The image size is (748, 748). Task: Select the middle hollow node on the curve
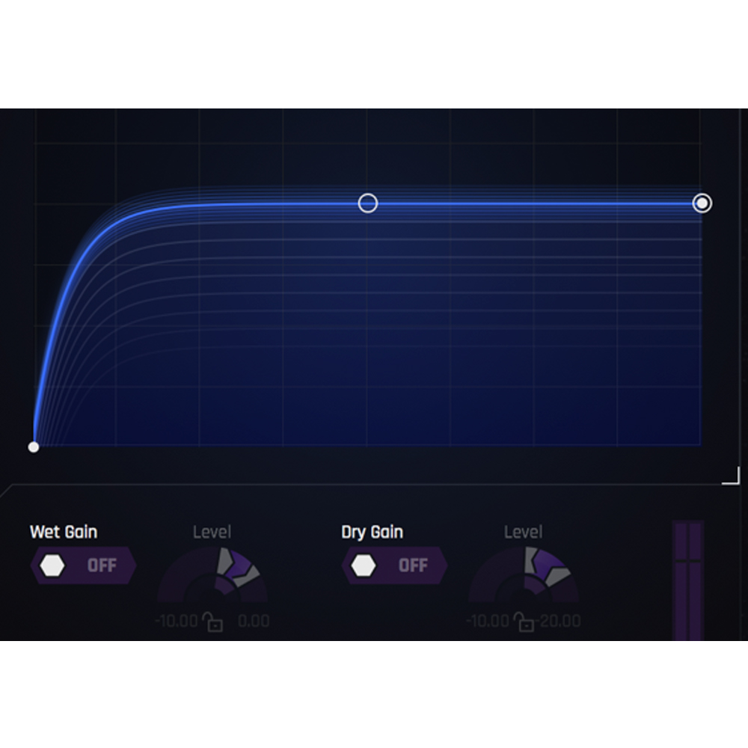click(x=368, y=203)
